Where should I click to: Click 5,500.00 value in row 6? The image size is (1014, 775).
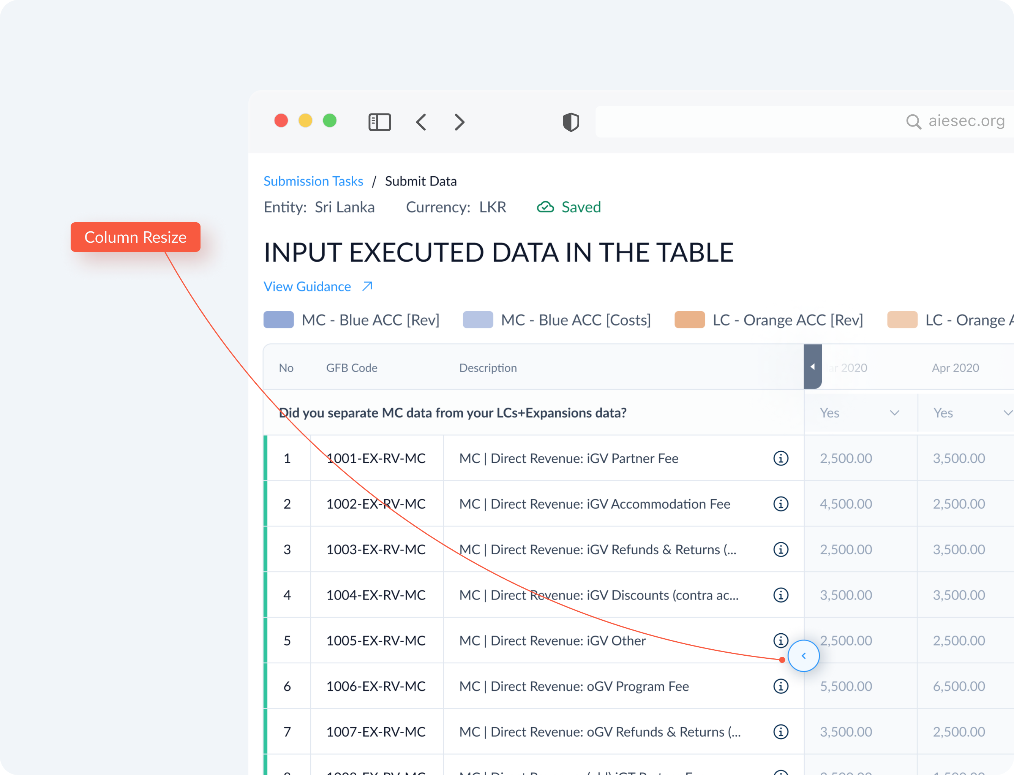[846, 686]
